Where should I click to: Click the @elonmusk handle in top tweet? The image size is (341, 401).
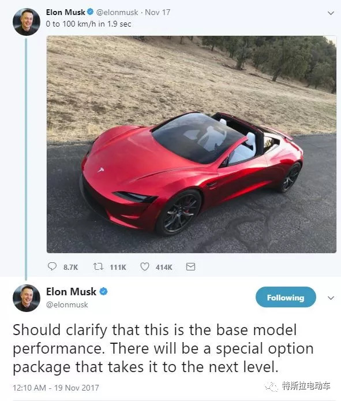coord(117,12)
